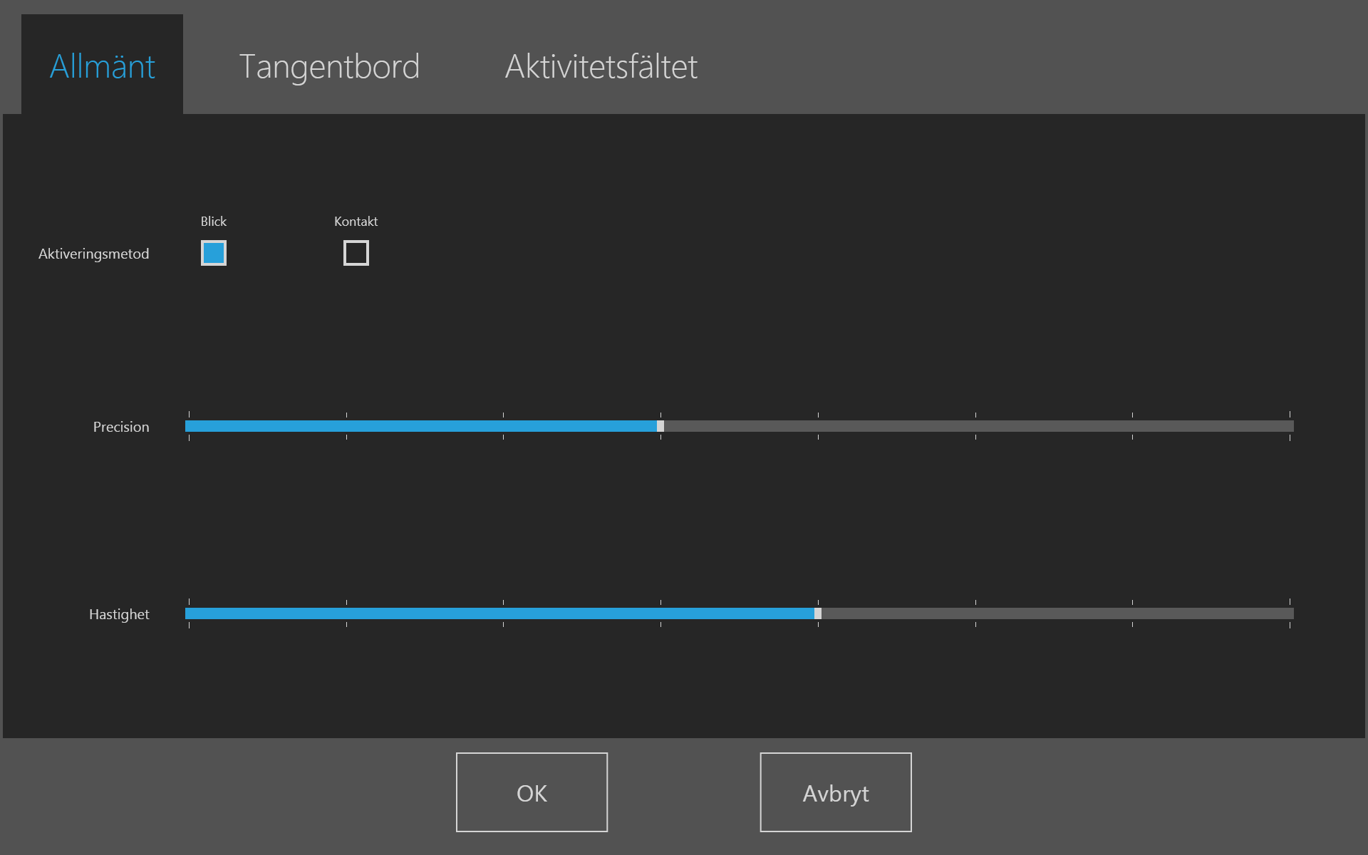The height and width of the screenshot is (855, 1368).
Task: Adjust Hastighet slider to minimum
Action: pos(187,613)
